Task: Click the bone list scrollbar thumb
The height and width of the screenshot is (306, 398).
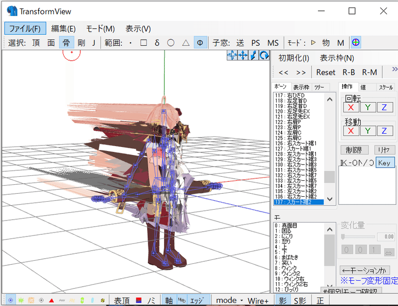Action: click(330, 177)
